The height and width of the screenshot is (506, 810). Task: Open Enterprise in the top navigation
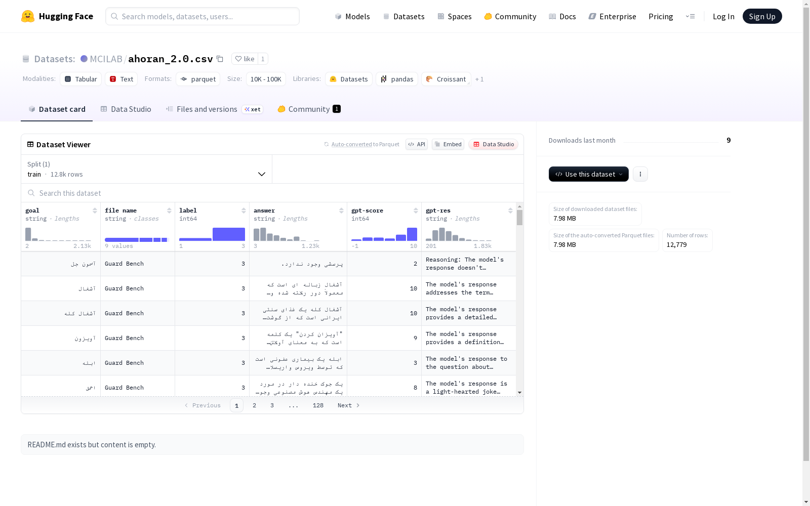[x=613, y=16]
